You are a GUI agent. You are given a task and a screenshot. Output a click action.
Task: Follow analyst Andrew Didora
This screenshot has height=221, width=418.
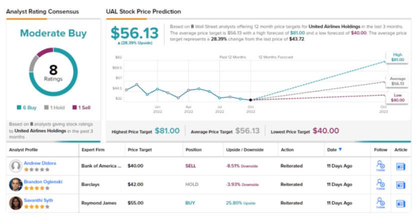(x=380, y=166)
